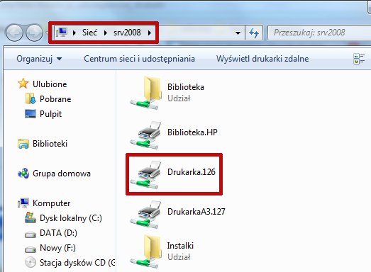
Task: Click the Pobrane download folder icon
Action: [x=31, y=98]
